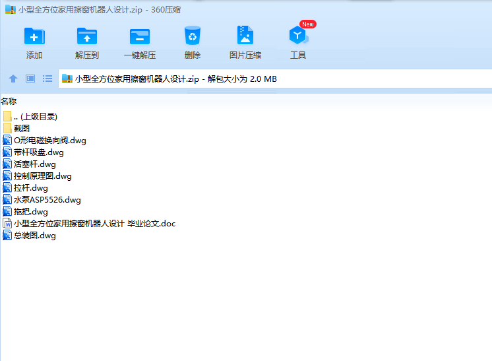The image size is (492, 361).
Task: Click the file icon of 带杆吸盘.dwg
Action: 7,152
